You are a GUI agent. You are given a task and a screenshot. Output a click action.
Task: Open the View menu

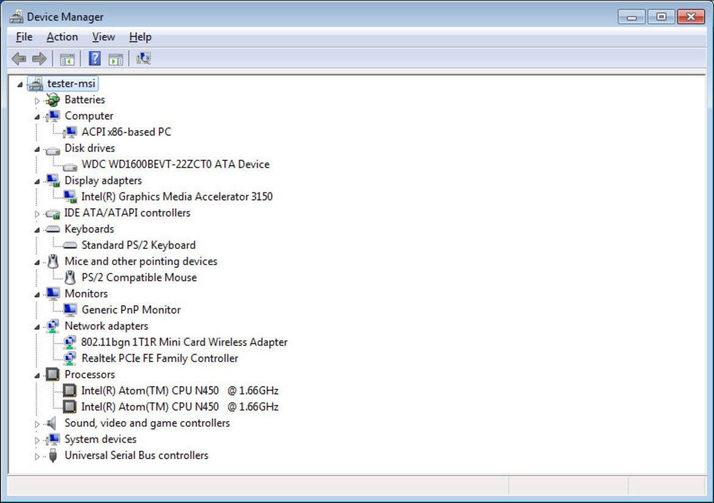click(103, 37)
